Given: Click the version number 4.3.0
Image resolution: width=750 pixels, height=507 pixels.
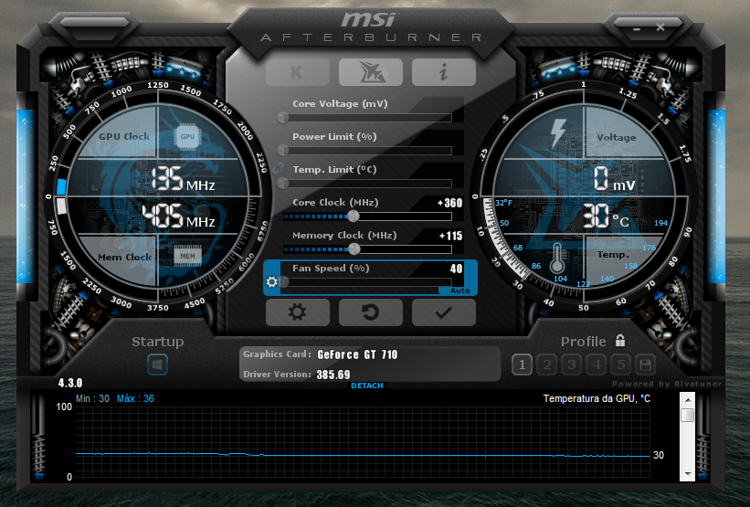Looking at the screenshot, I should pos(70,383).
